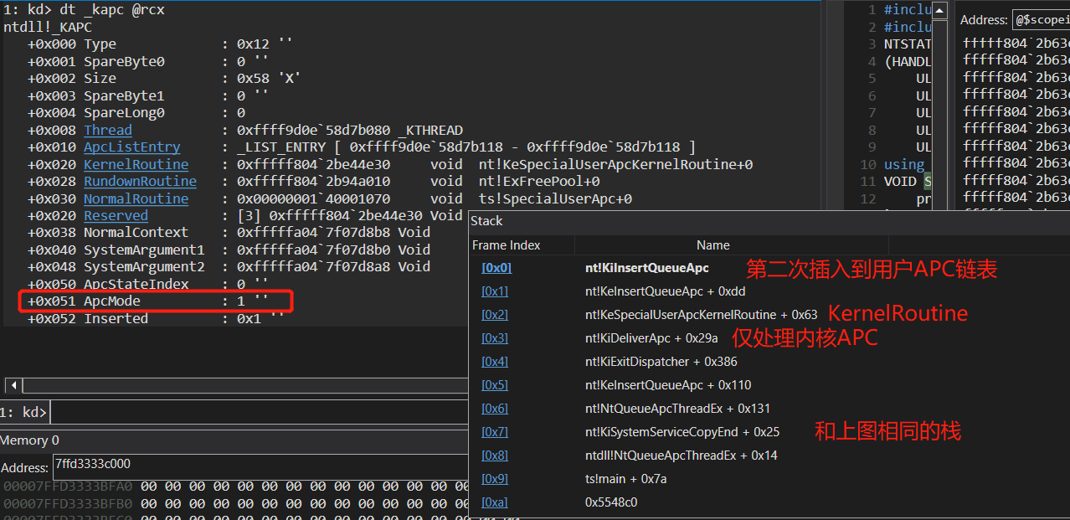The image size is (1070, 520).
Task: Click memory row 00007FFD3333BFB0
Action: click(235, 503)
